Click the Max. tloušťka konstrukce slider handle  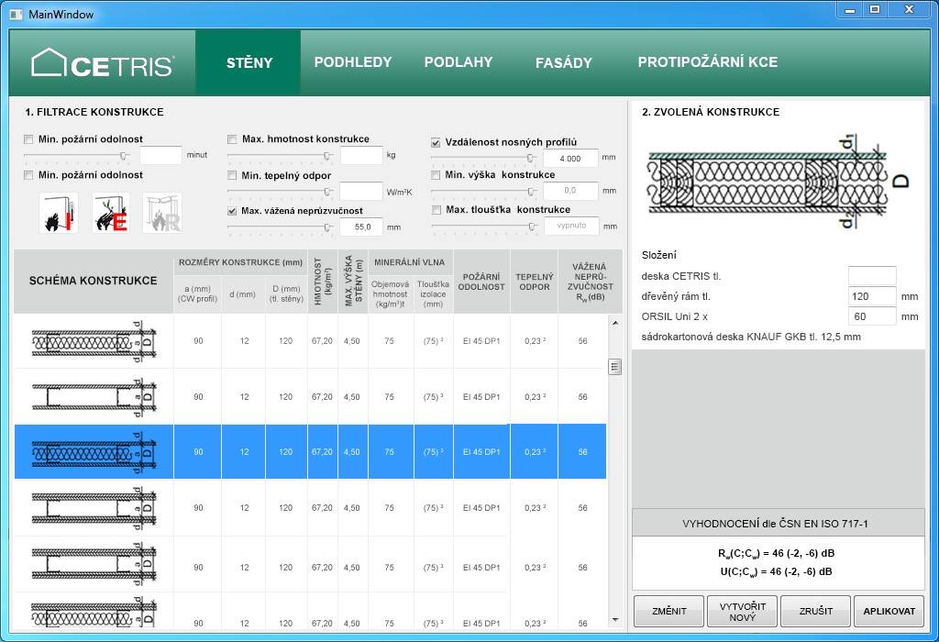point(532,227)
